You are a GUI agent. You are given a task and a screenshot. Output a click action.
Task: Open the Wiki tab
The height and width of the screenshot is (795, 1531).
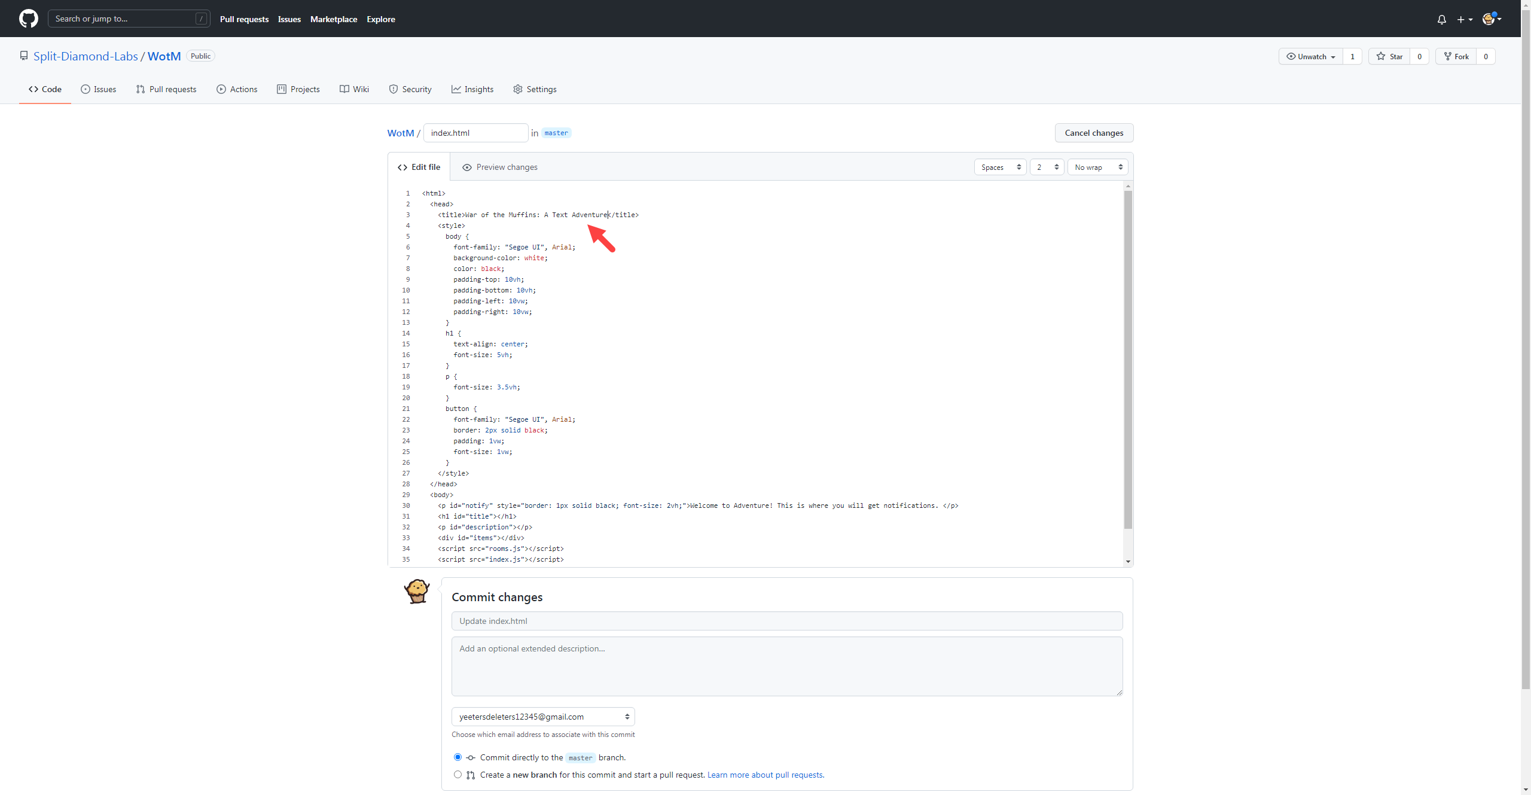point(354,89)
